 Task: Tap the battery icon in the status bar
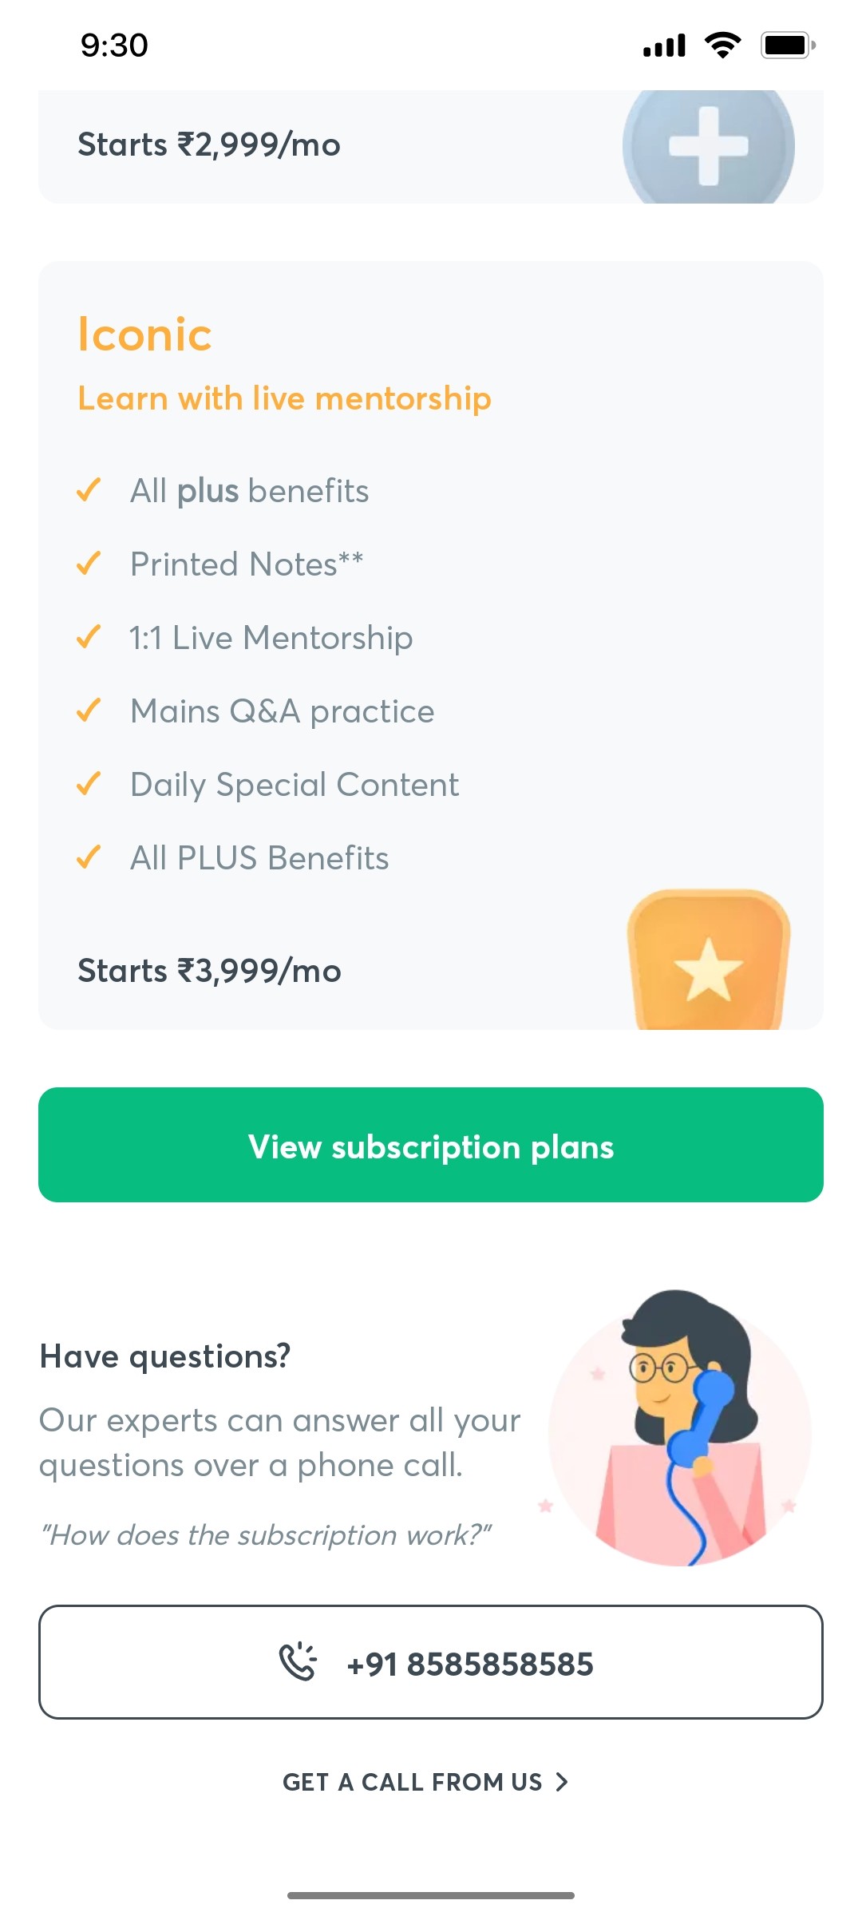click(x=786, y=46)
